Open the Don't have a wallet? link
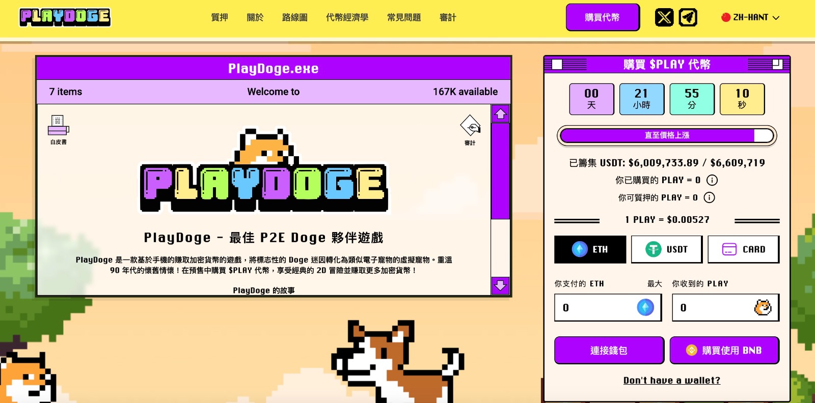Viewport: 815px width, 403px height. pyautogui.click(x=672, y=380)
